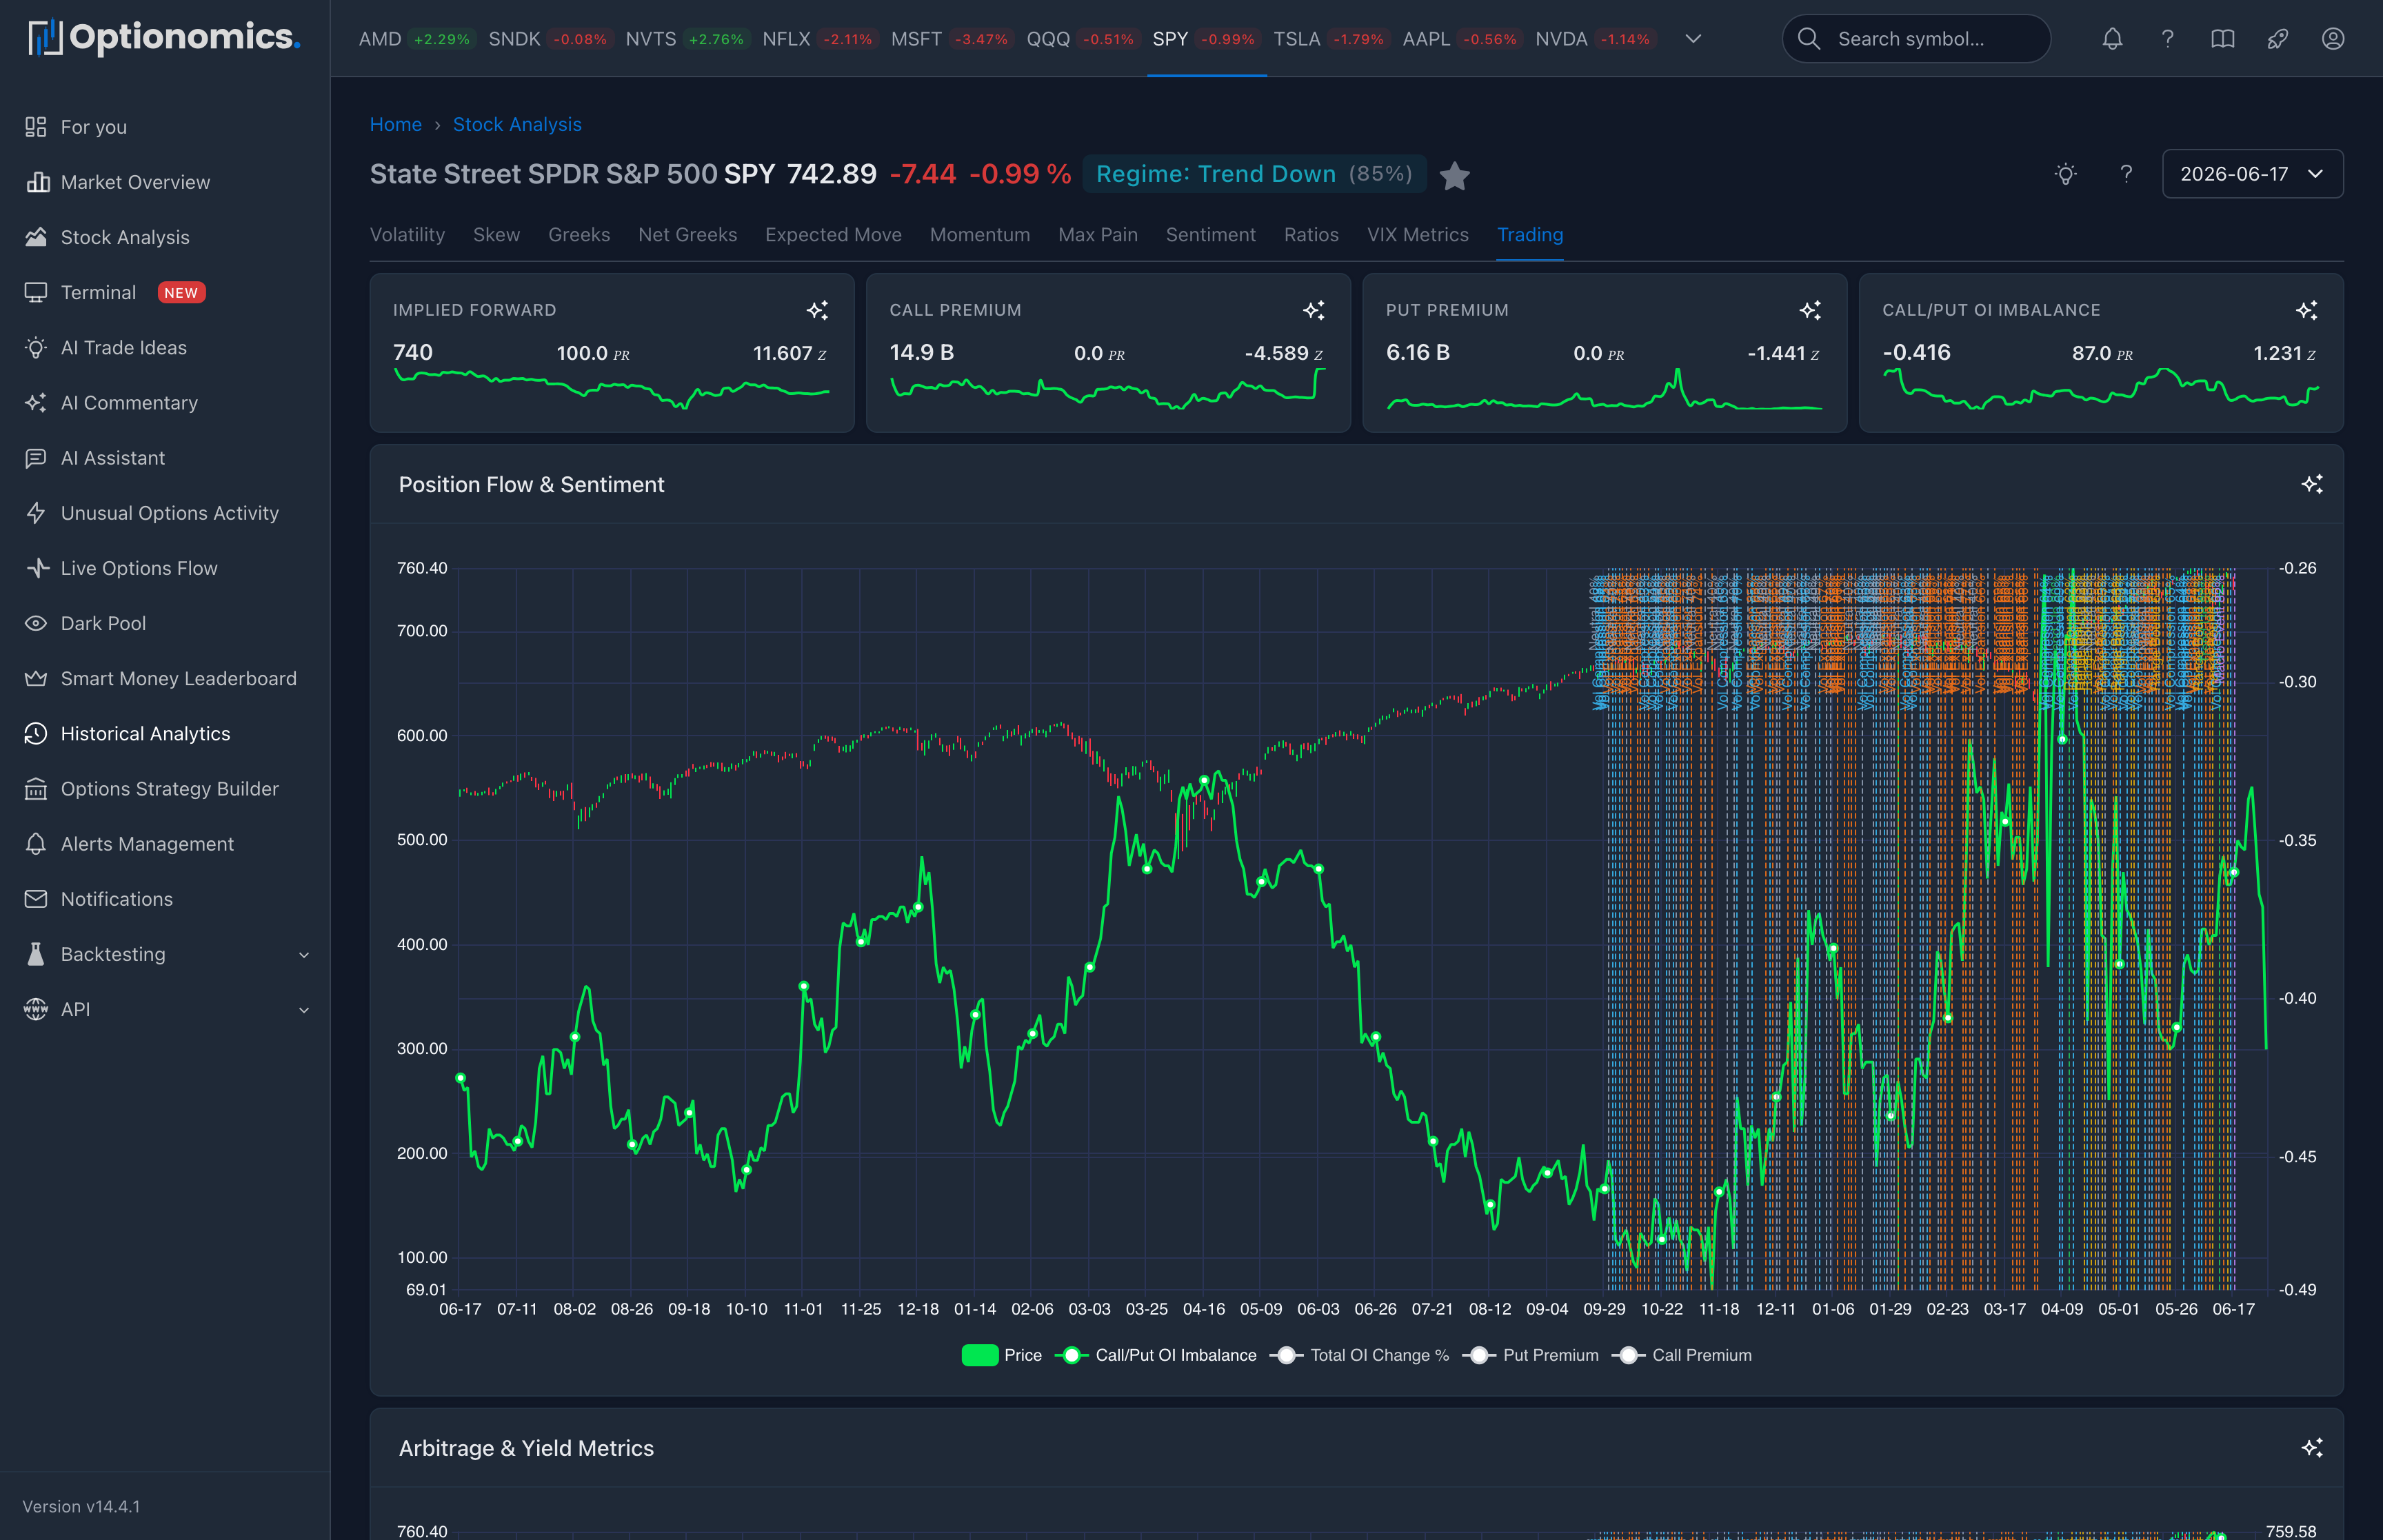Toggle Put Premium legend series
Viewport: 2383px width, 1540px height.
[x=1531, y=1355]
